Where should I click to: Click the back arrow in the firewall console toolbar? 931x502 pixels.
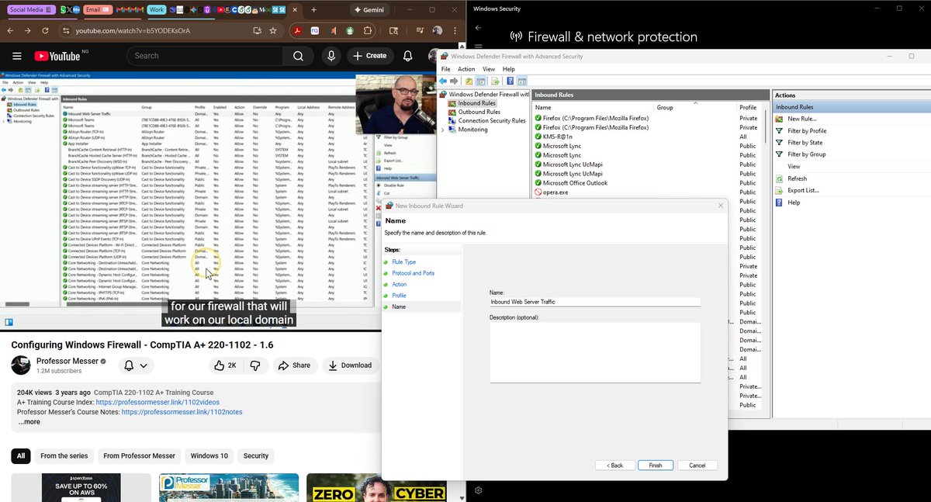(443, 81)
